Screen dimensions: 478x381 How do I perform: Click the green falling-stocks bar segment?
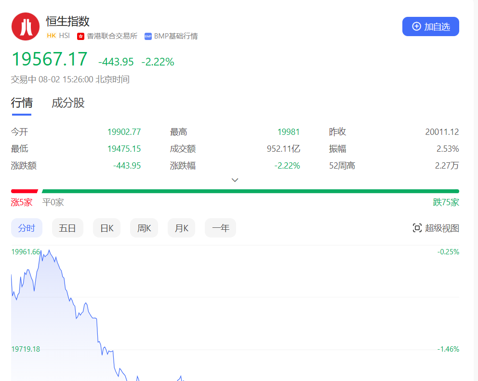(250, 191)
